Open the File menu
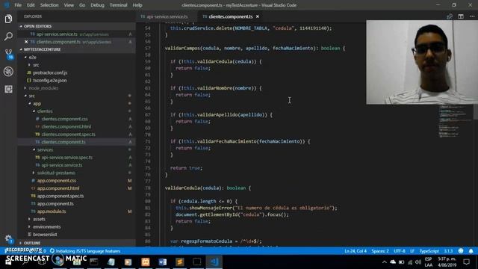Screen dimensions: 478x269 click(x=18, y=5)
